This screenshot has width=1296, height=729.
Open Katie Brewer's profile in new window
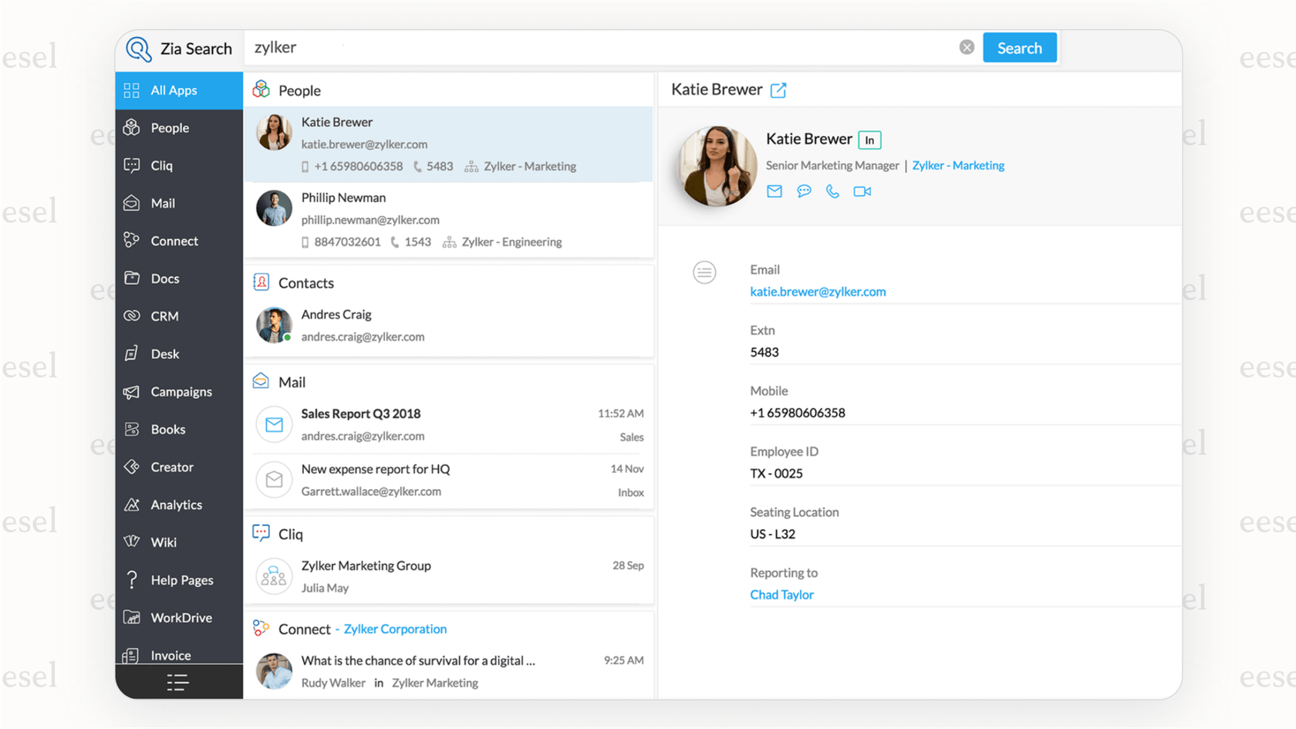(778, 89)
